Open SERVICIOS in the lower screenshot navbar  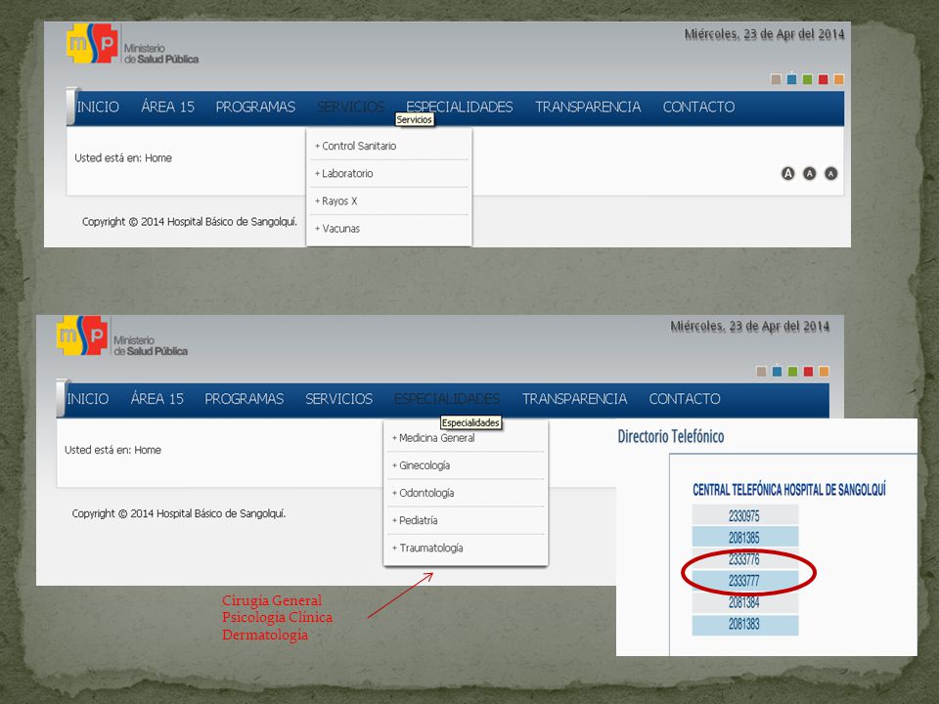click(339, 399)
